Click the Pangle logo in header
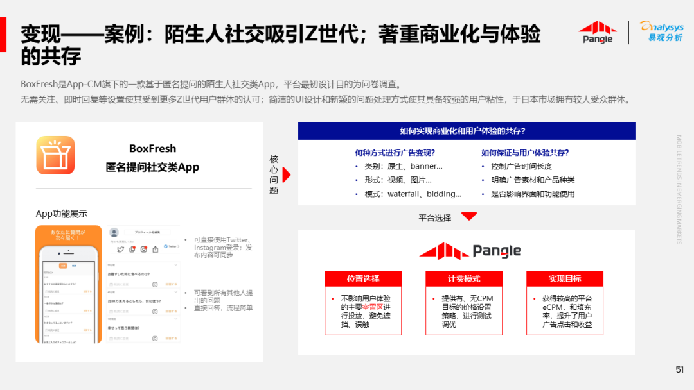The image size is (694, 390). tap(598, 32)
